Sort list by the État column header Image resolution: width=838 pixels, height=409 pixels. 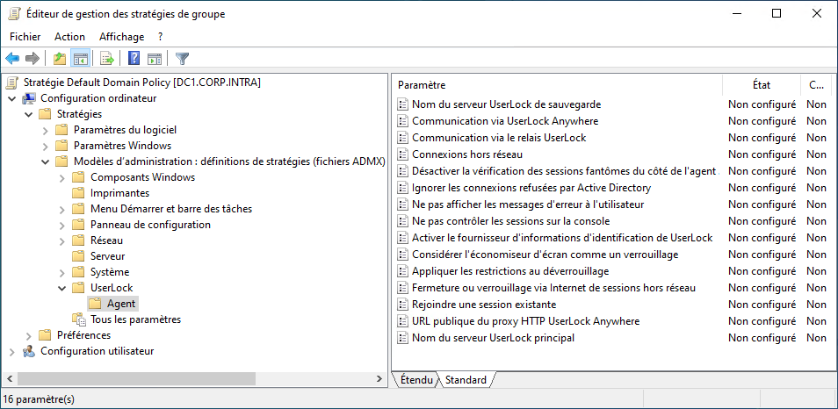(761, 85)
